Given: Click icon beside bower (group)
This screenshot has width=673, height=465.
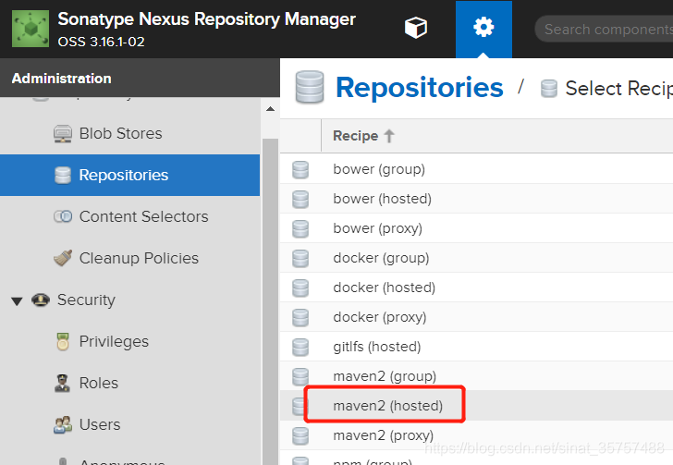Looking at the screenshot, I should 300,169.
